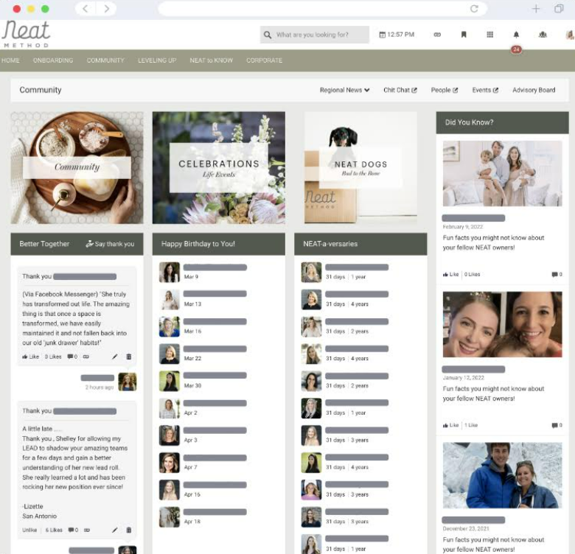Image resolution: width=575 pixels, height=554 pixels.
Task: Open a new browser tab with plus
Action: coord(536,8)
